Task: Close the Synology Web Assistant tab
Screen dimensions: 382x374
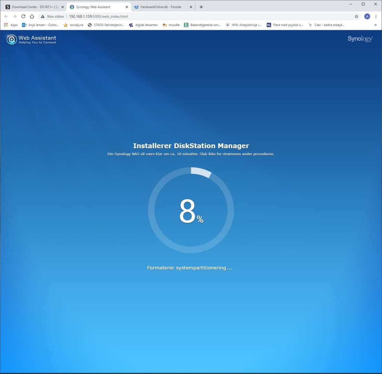Action: pos(127,7)
